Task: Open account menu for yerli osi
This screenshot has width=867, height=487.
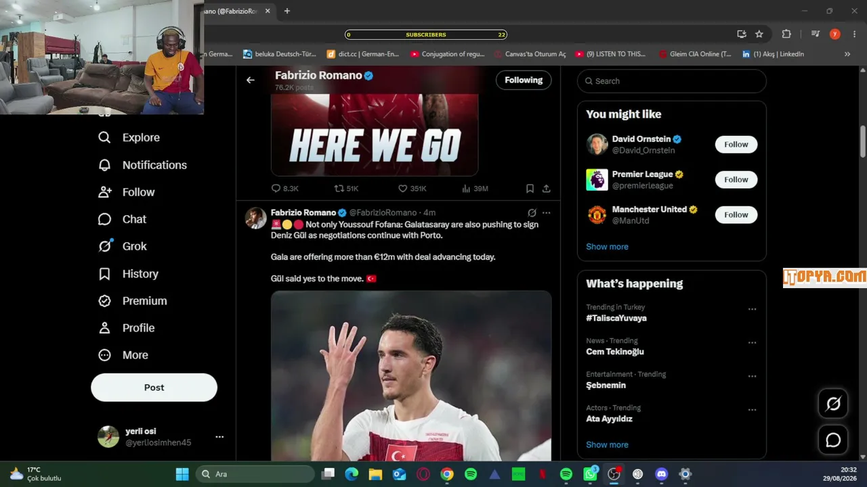Action: [219, 437]
